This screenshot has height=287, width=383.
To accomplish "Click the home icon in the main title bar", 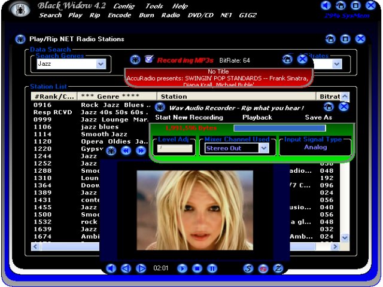I will point(341,5).
